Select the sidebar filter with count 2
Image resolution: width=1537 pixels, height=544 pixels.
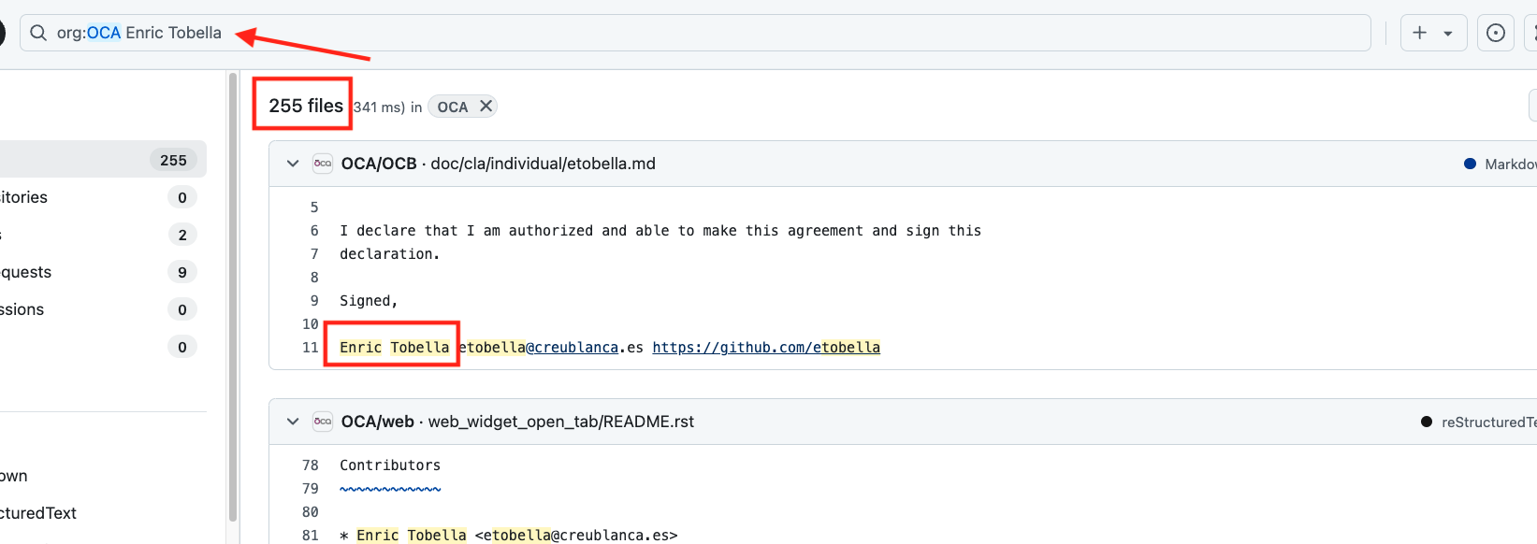(103, 235)
